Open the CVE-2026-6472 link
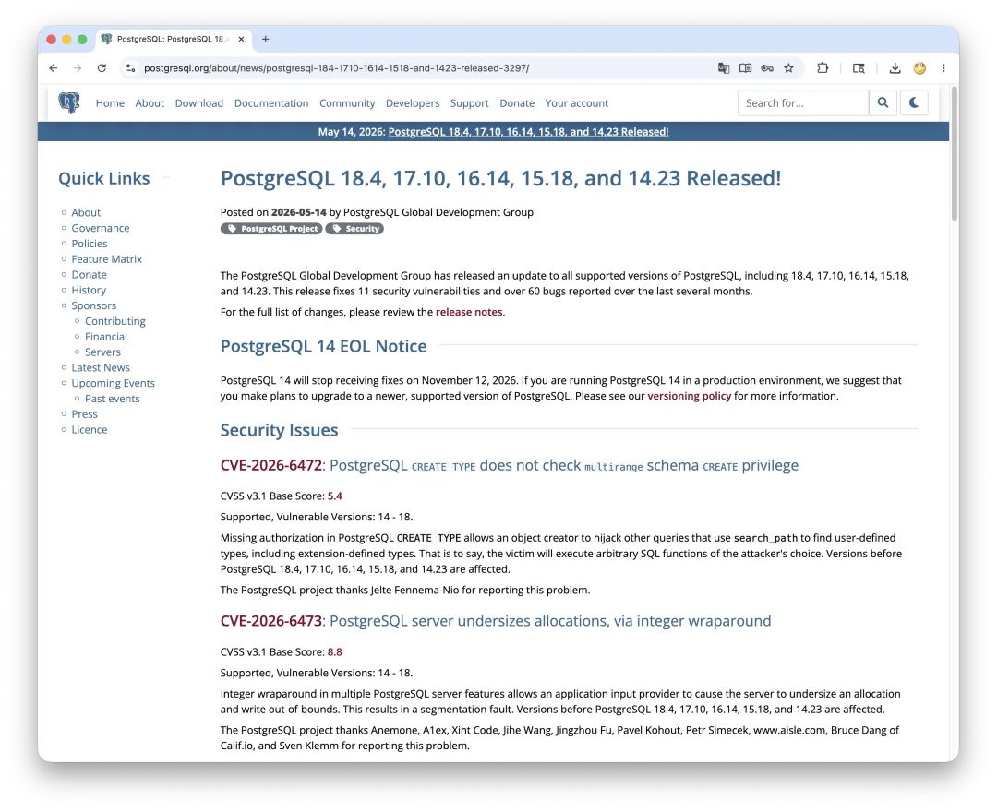 (x=270, y=465)
